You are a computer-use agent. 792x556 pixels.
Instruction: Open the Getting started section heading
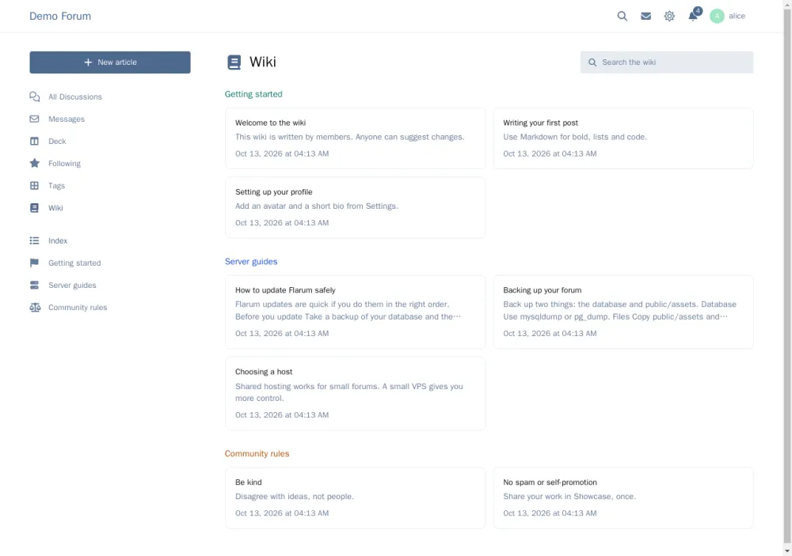[x=253, y=94]
